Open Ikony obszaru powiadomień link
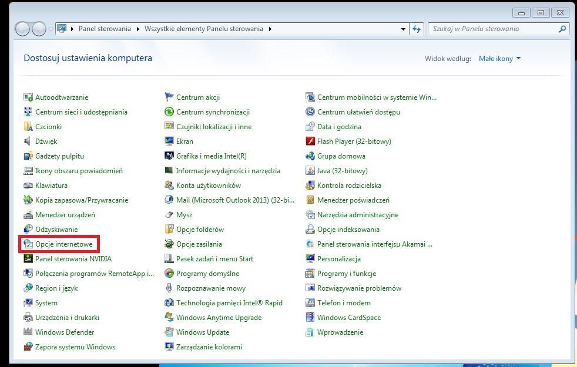The height and width of the screenshot is (367, 577). click(x=79, y=171)
